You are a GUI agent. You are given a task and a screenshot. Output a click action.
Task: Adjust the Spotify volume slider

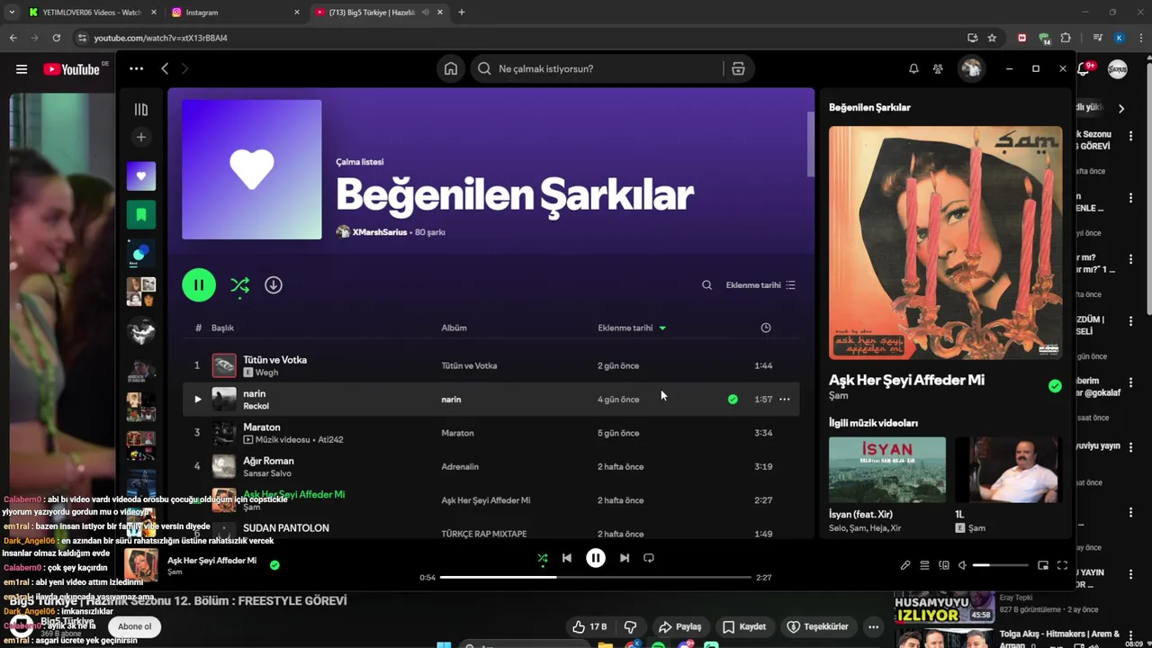(1001, 565)
